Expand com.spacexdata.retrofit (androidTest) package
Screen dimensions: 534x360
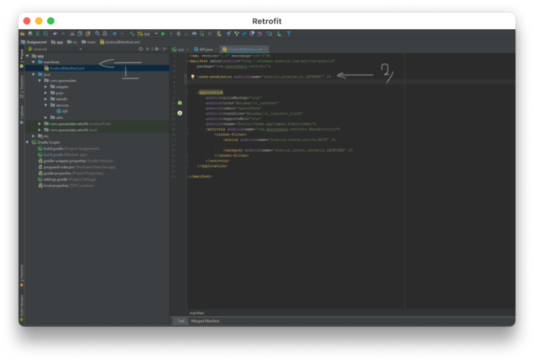click(x=40, y=124)
